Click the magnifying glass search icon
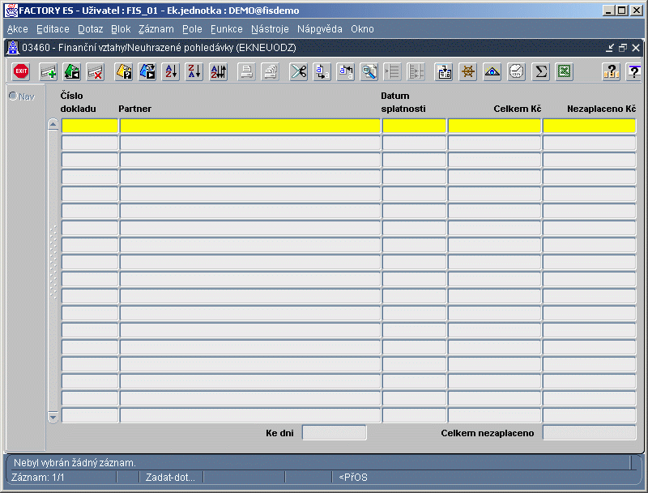Screen dimensions: 648x493 tap(369, 71)
